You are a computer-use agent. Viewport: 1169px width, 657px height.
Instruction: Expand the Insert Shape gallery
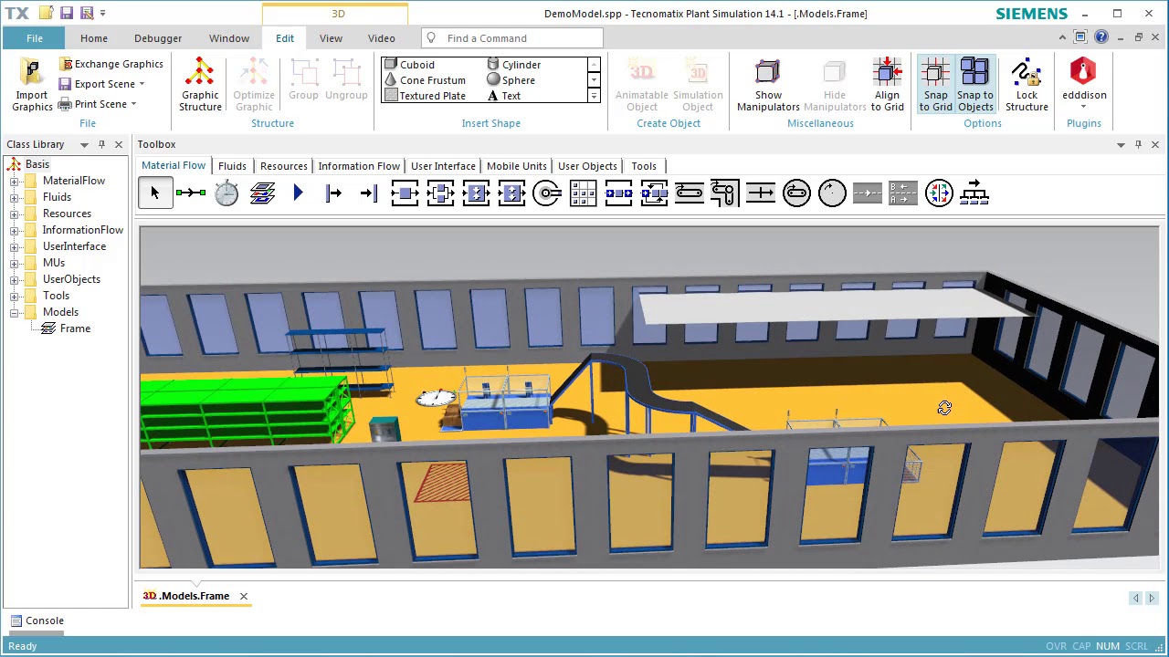tap(594, 96)
